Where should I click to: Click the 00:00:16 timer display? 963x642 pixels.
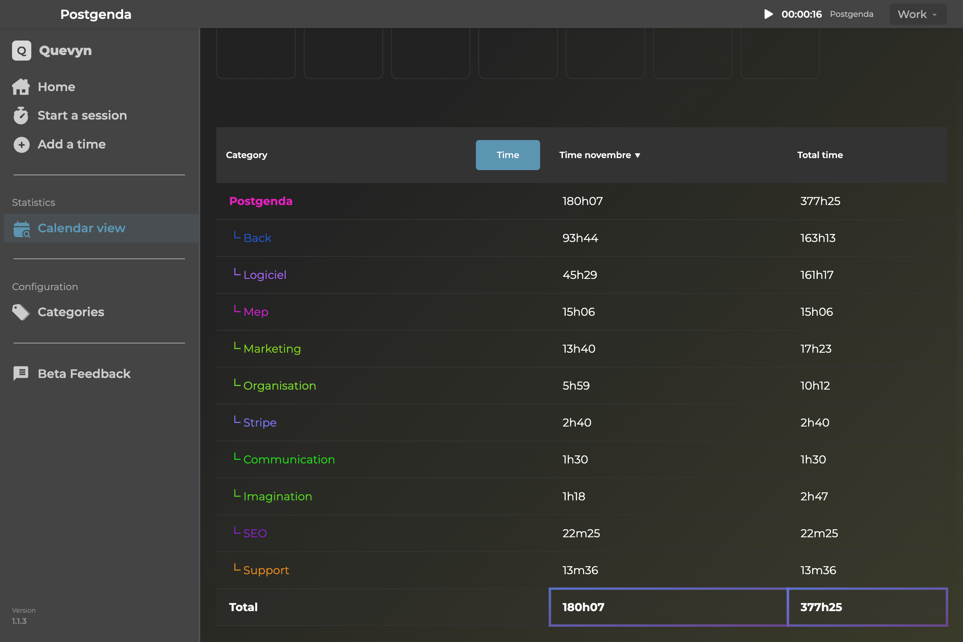(801, 14)
